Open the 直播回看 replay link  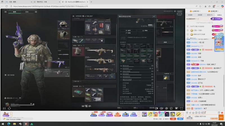pos(213,11)
